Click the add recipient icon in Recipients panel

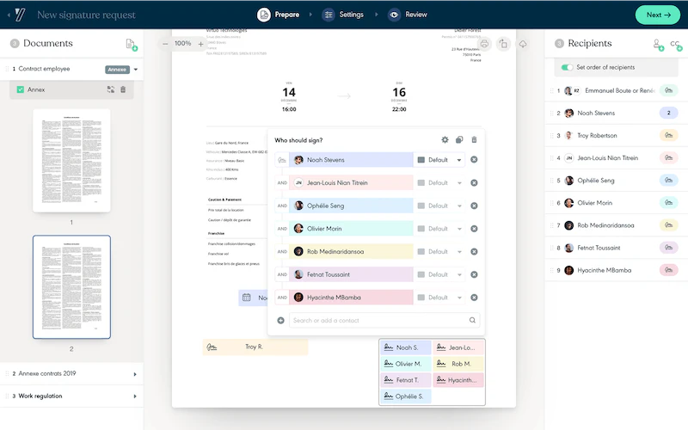[x=658, y=45]
